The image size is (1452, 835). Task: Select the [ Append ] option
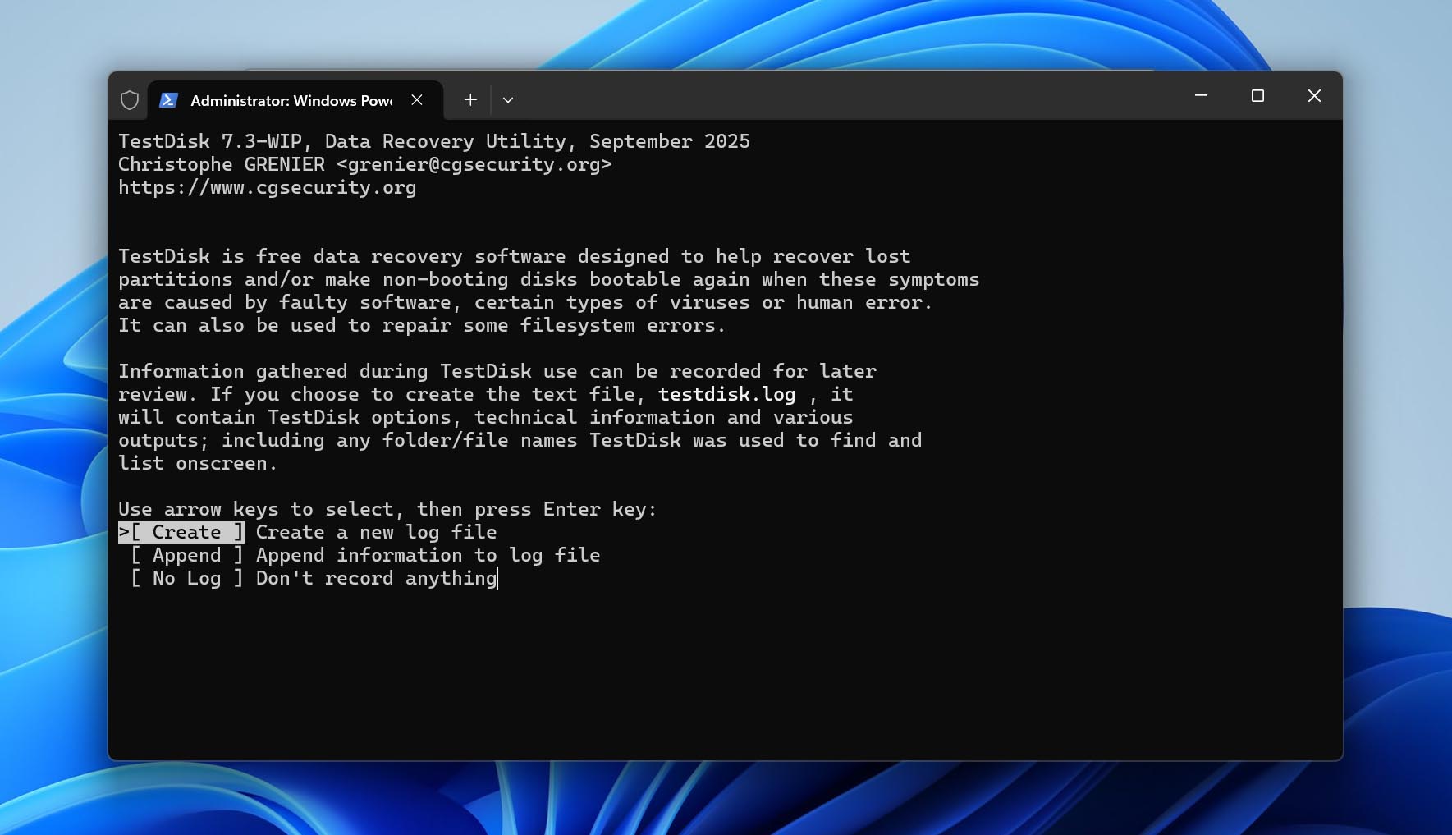point(187,555)
